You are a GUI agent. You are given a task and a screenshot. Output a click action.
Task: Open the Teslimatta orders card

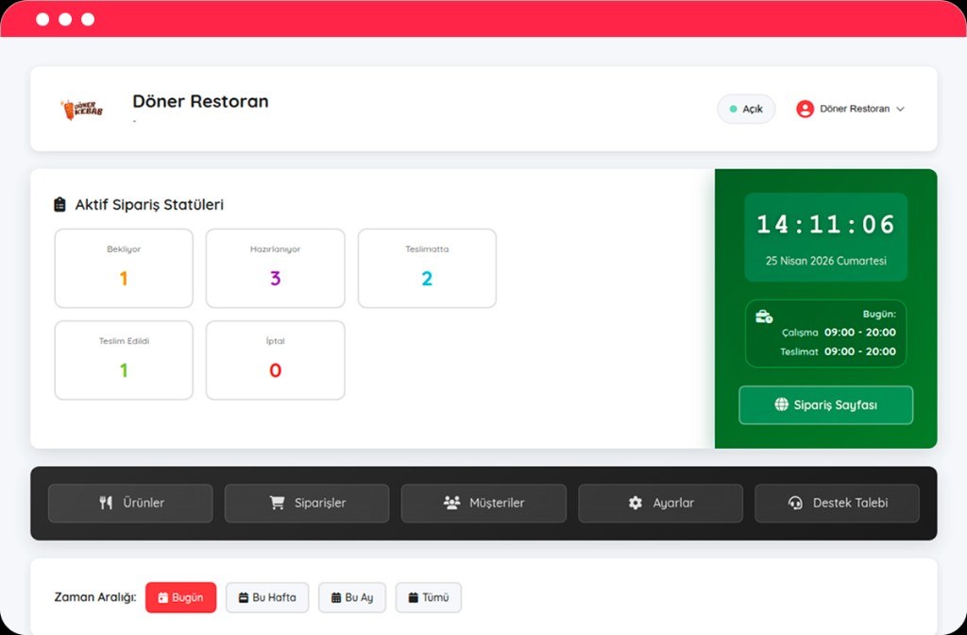coord(427,267)
